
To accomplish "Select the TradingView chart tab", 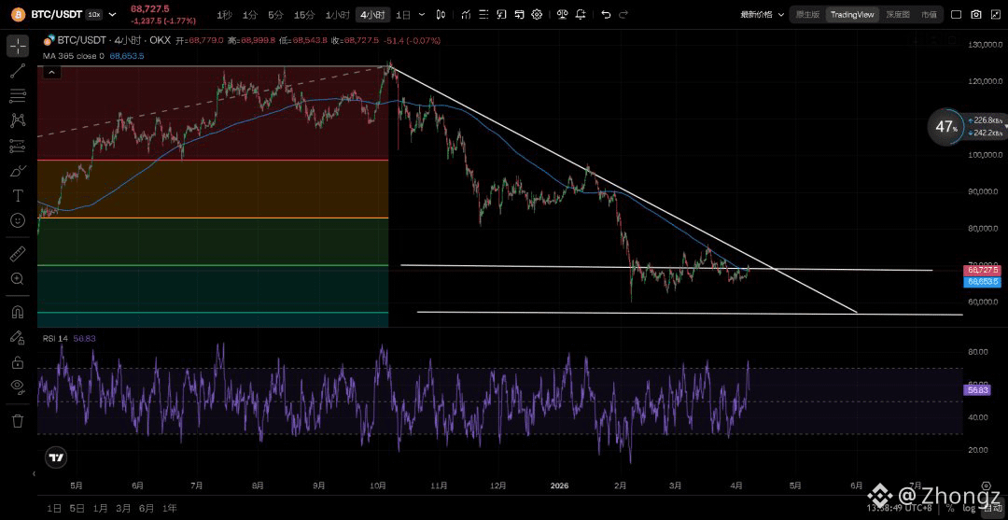I will coord(852,14).
